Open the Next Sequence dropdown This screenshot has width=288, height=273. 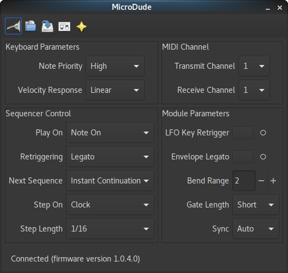pos(110,181)
